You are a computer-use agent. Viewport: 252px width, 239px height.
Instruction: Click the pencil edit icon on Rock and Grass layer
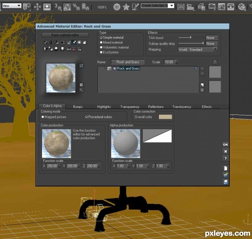(x=196, y=68)
